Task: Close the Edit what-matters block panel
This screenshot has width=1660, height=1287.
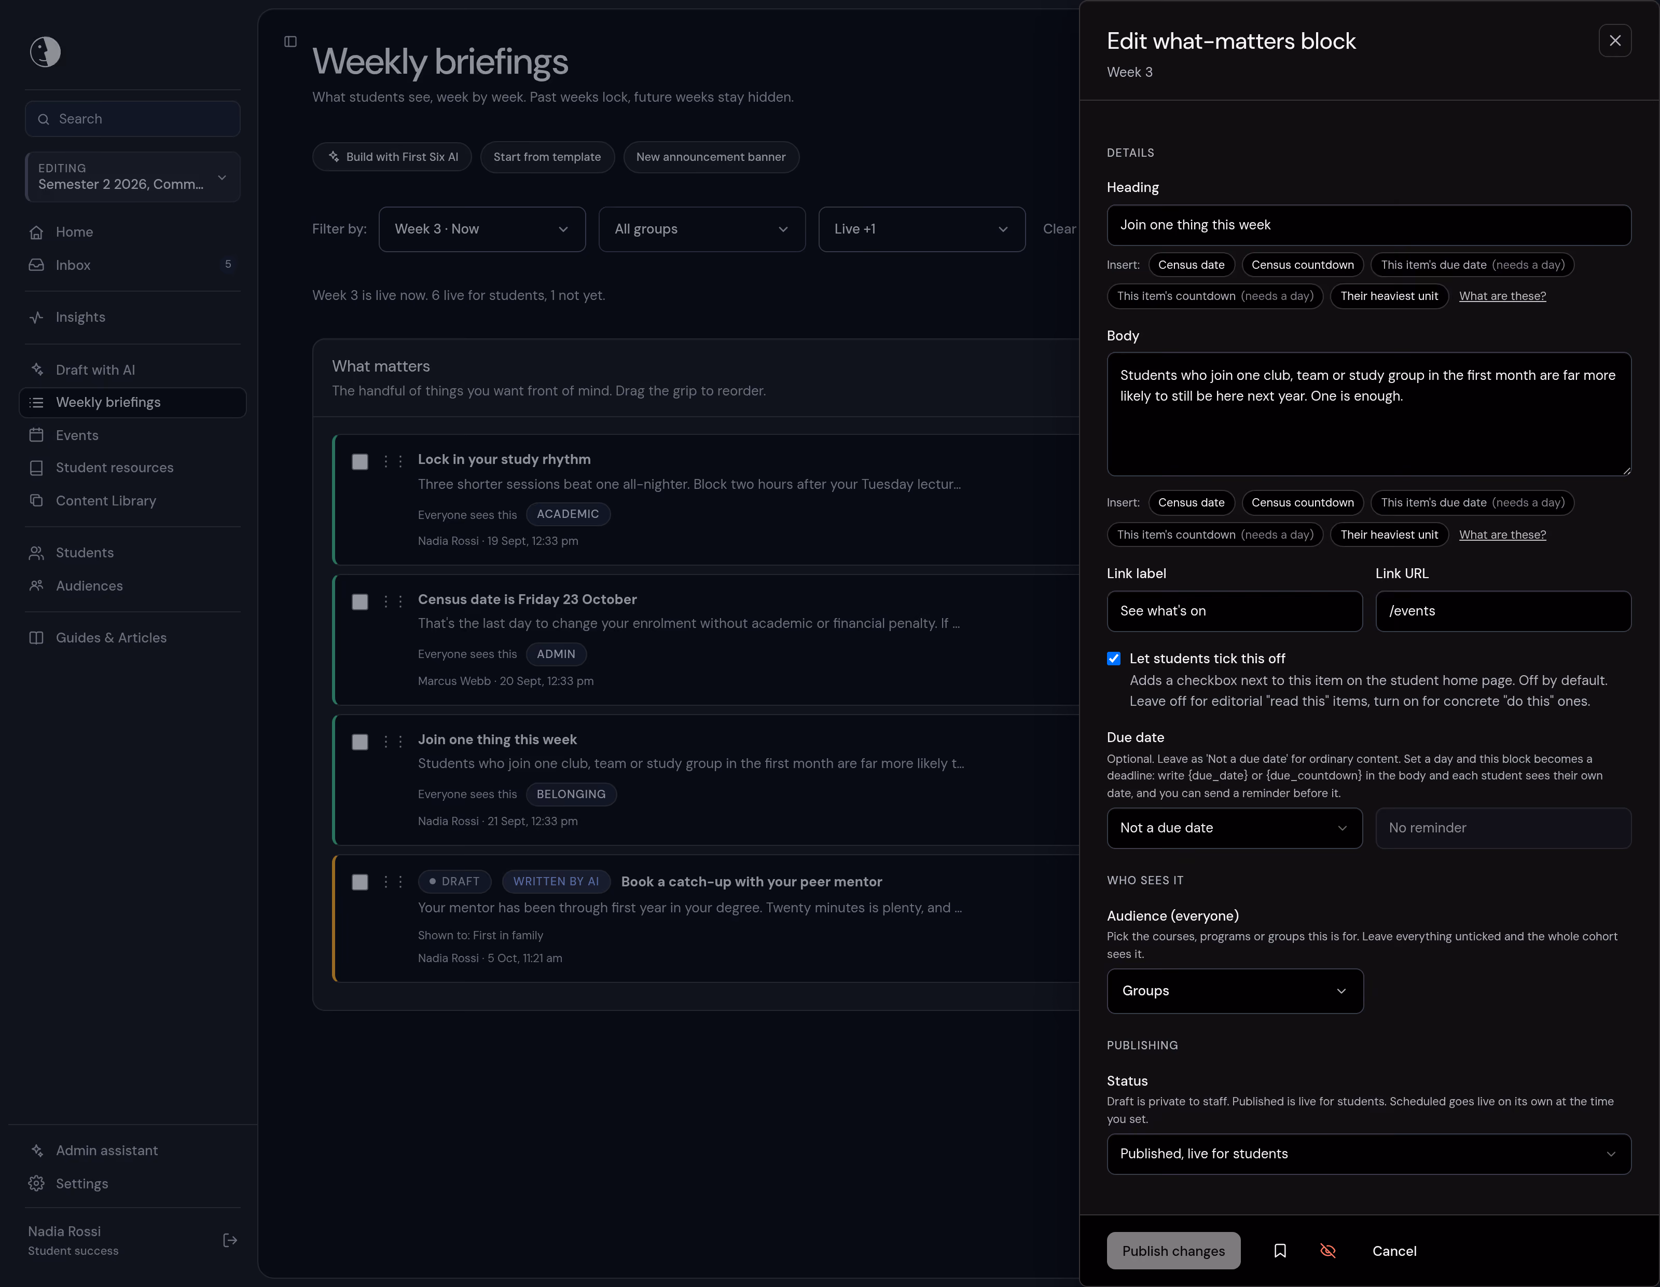Action: point(1614,40)
